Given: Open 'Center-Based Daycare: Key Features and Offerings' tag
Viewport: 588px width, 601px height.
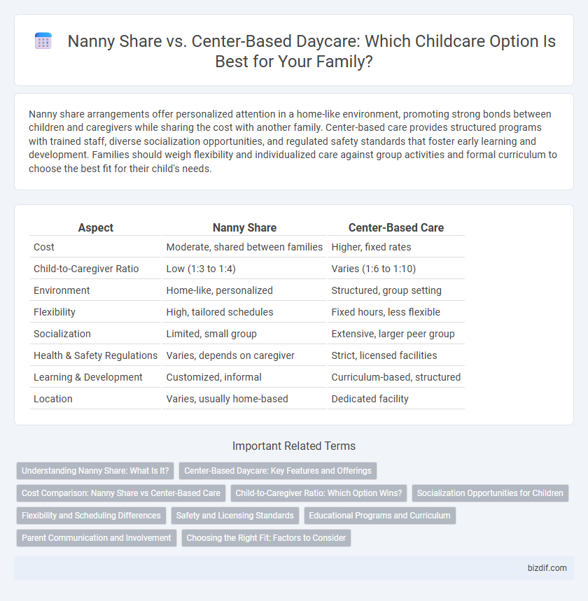Looking at the screenshot, I should (x=278, y=471).
